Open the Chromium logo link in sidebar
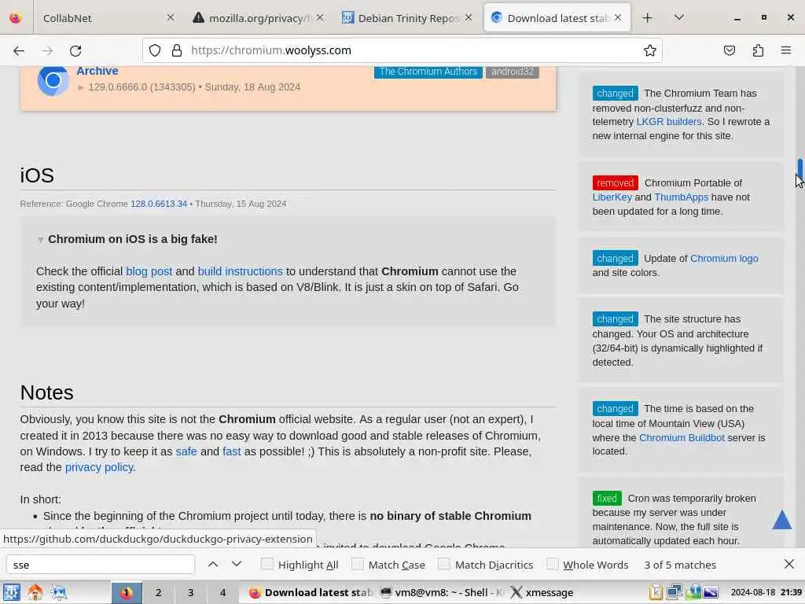The image size is (805, 604). pos(724,258)
